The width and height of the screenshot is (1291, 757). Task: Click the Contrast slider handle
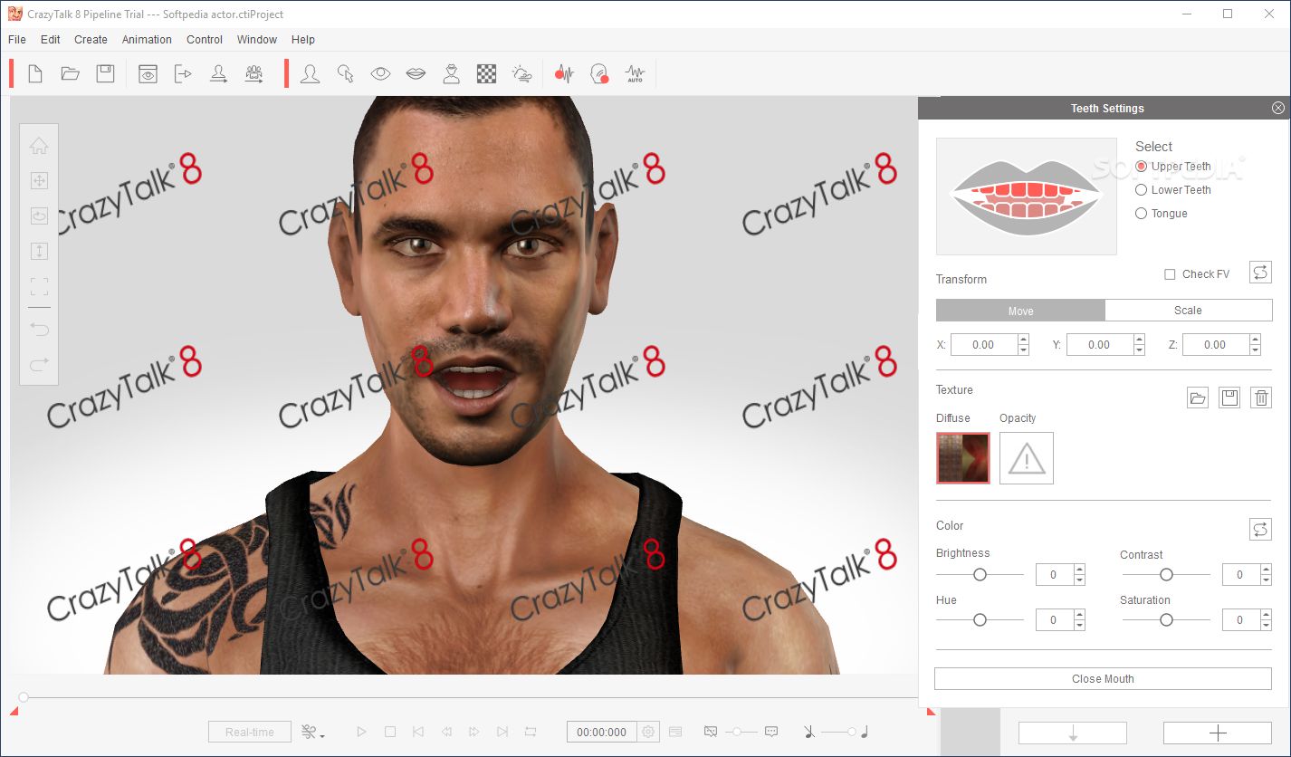point(1166,574)
